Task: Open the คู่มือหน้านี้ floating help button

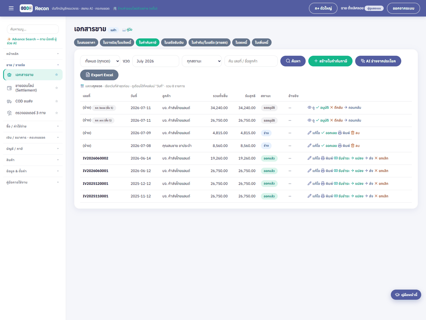Action: (x=406, y=295)
